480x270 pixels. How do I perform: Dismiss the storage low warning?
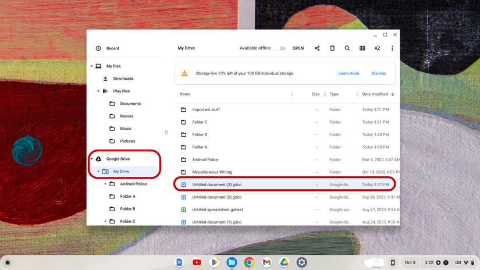pos(379,73)
